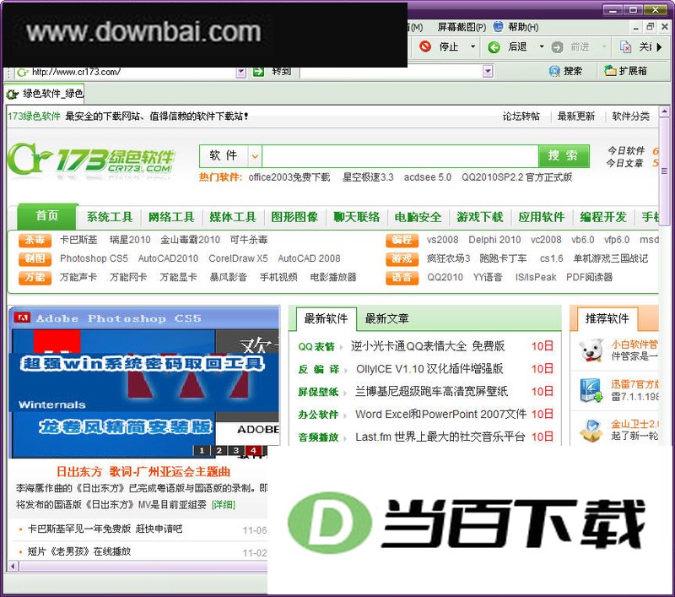Open the 扩展箱 extension box icon
The height and width of the screenshot is (597, 675).
click(x=610, y=70)
